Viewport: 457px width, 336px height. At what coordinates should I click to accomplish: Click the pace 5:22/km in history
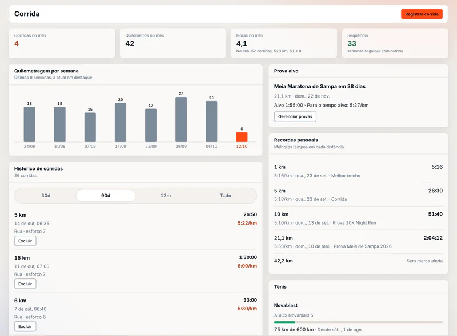(247, 223)
